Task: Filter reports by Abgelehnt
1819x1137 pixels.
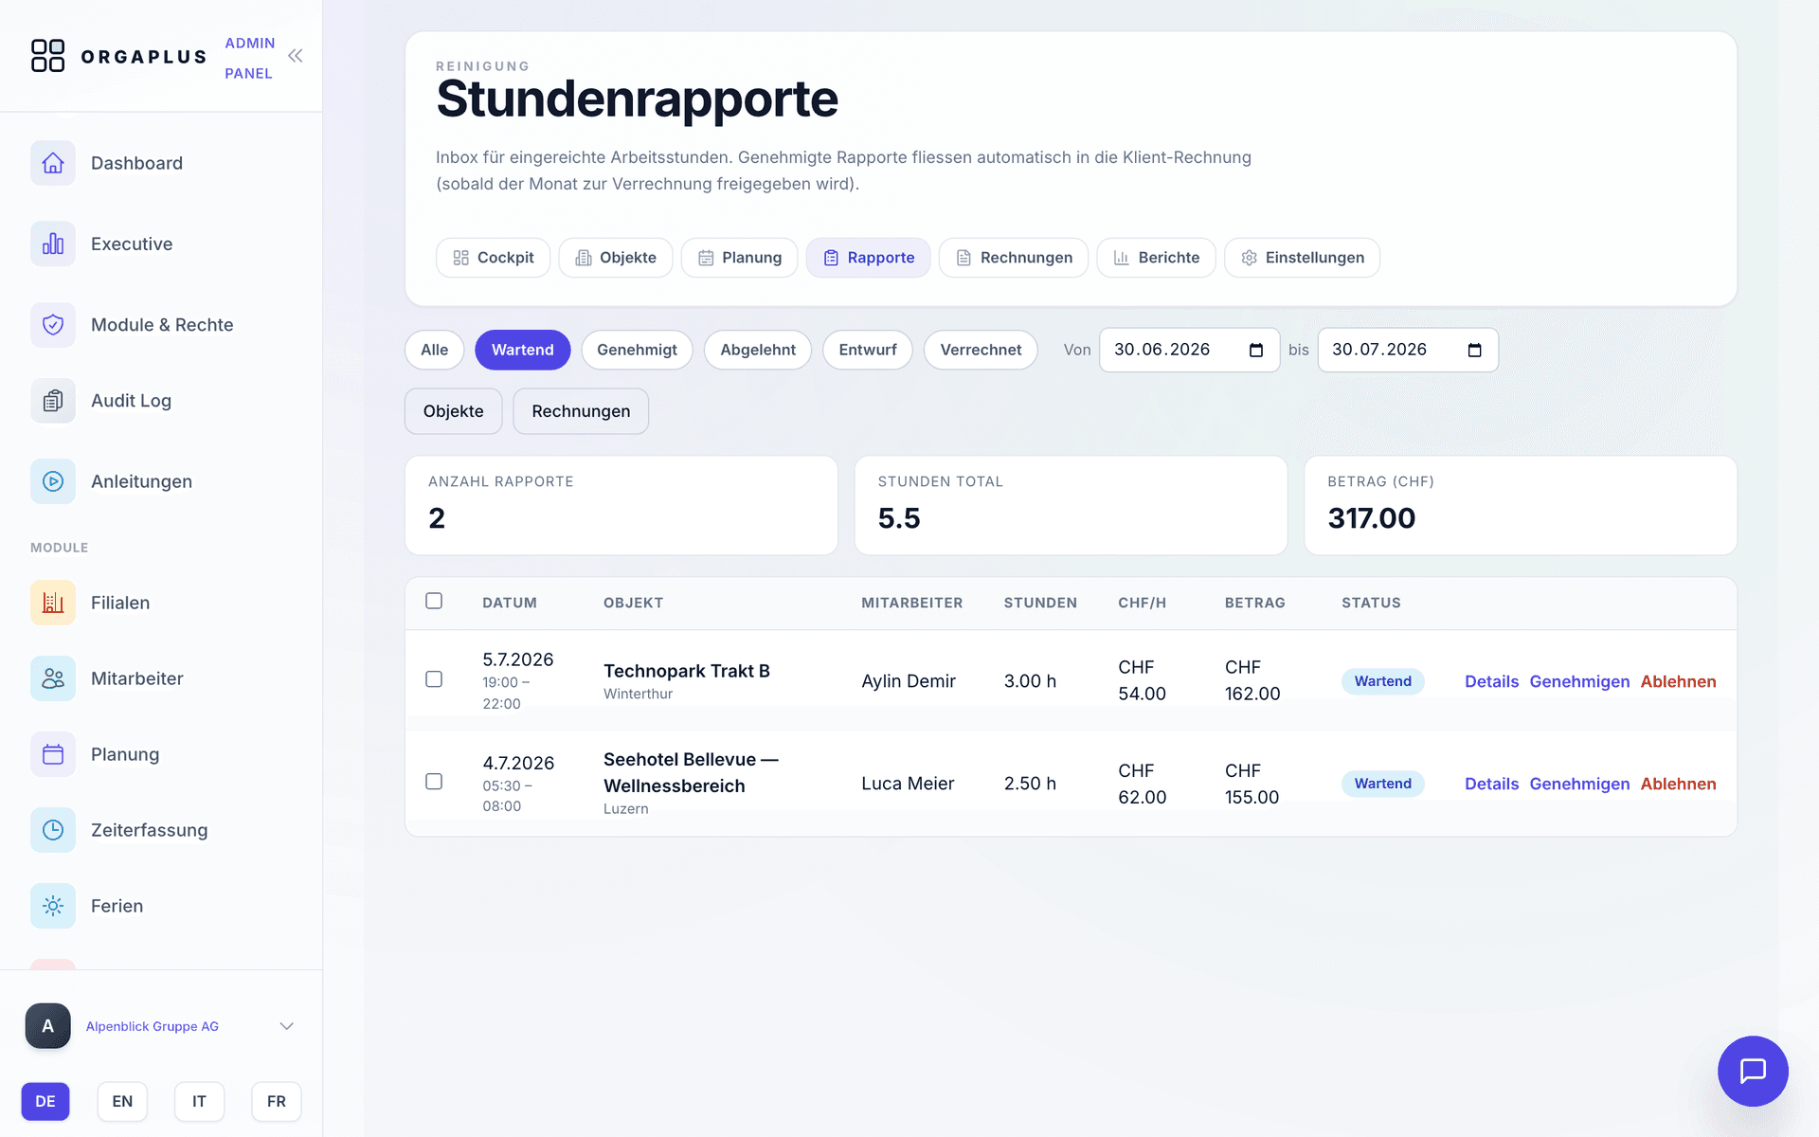Action: click(x=758, y=350)
